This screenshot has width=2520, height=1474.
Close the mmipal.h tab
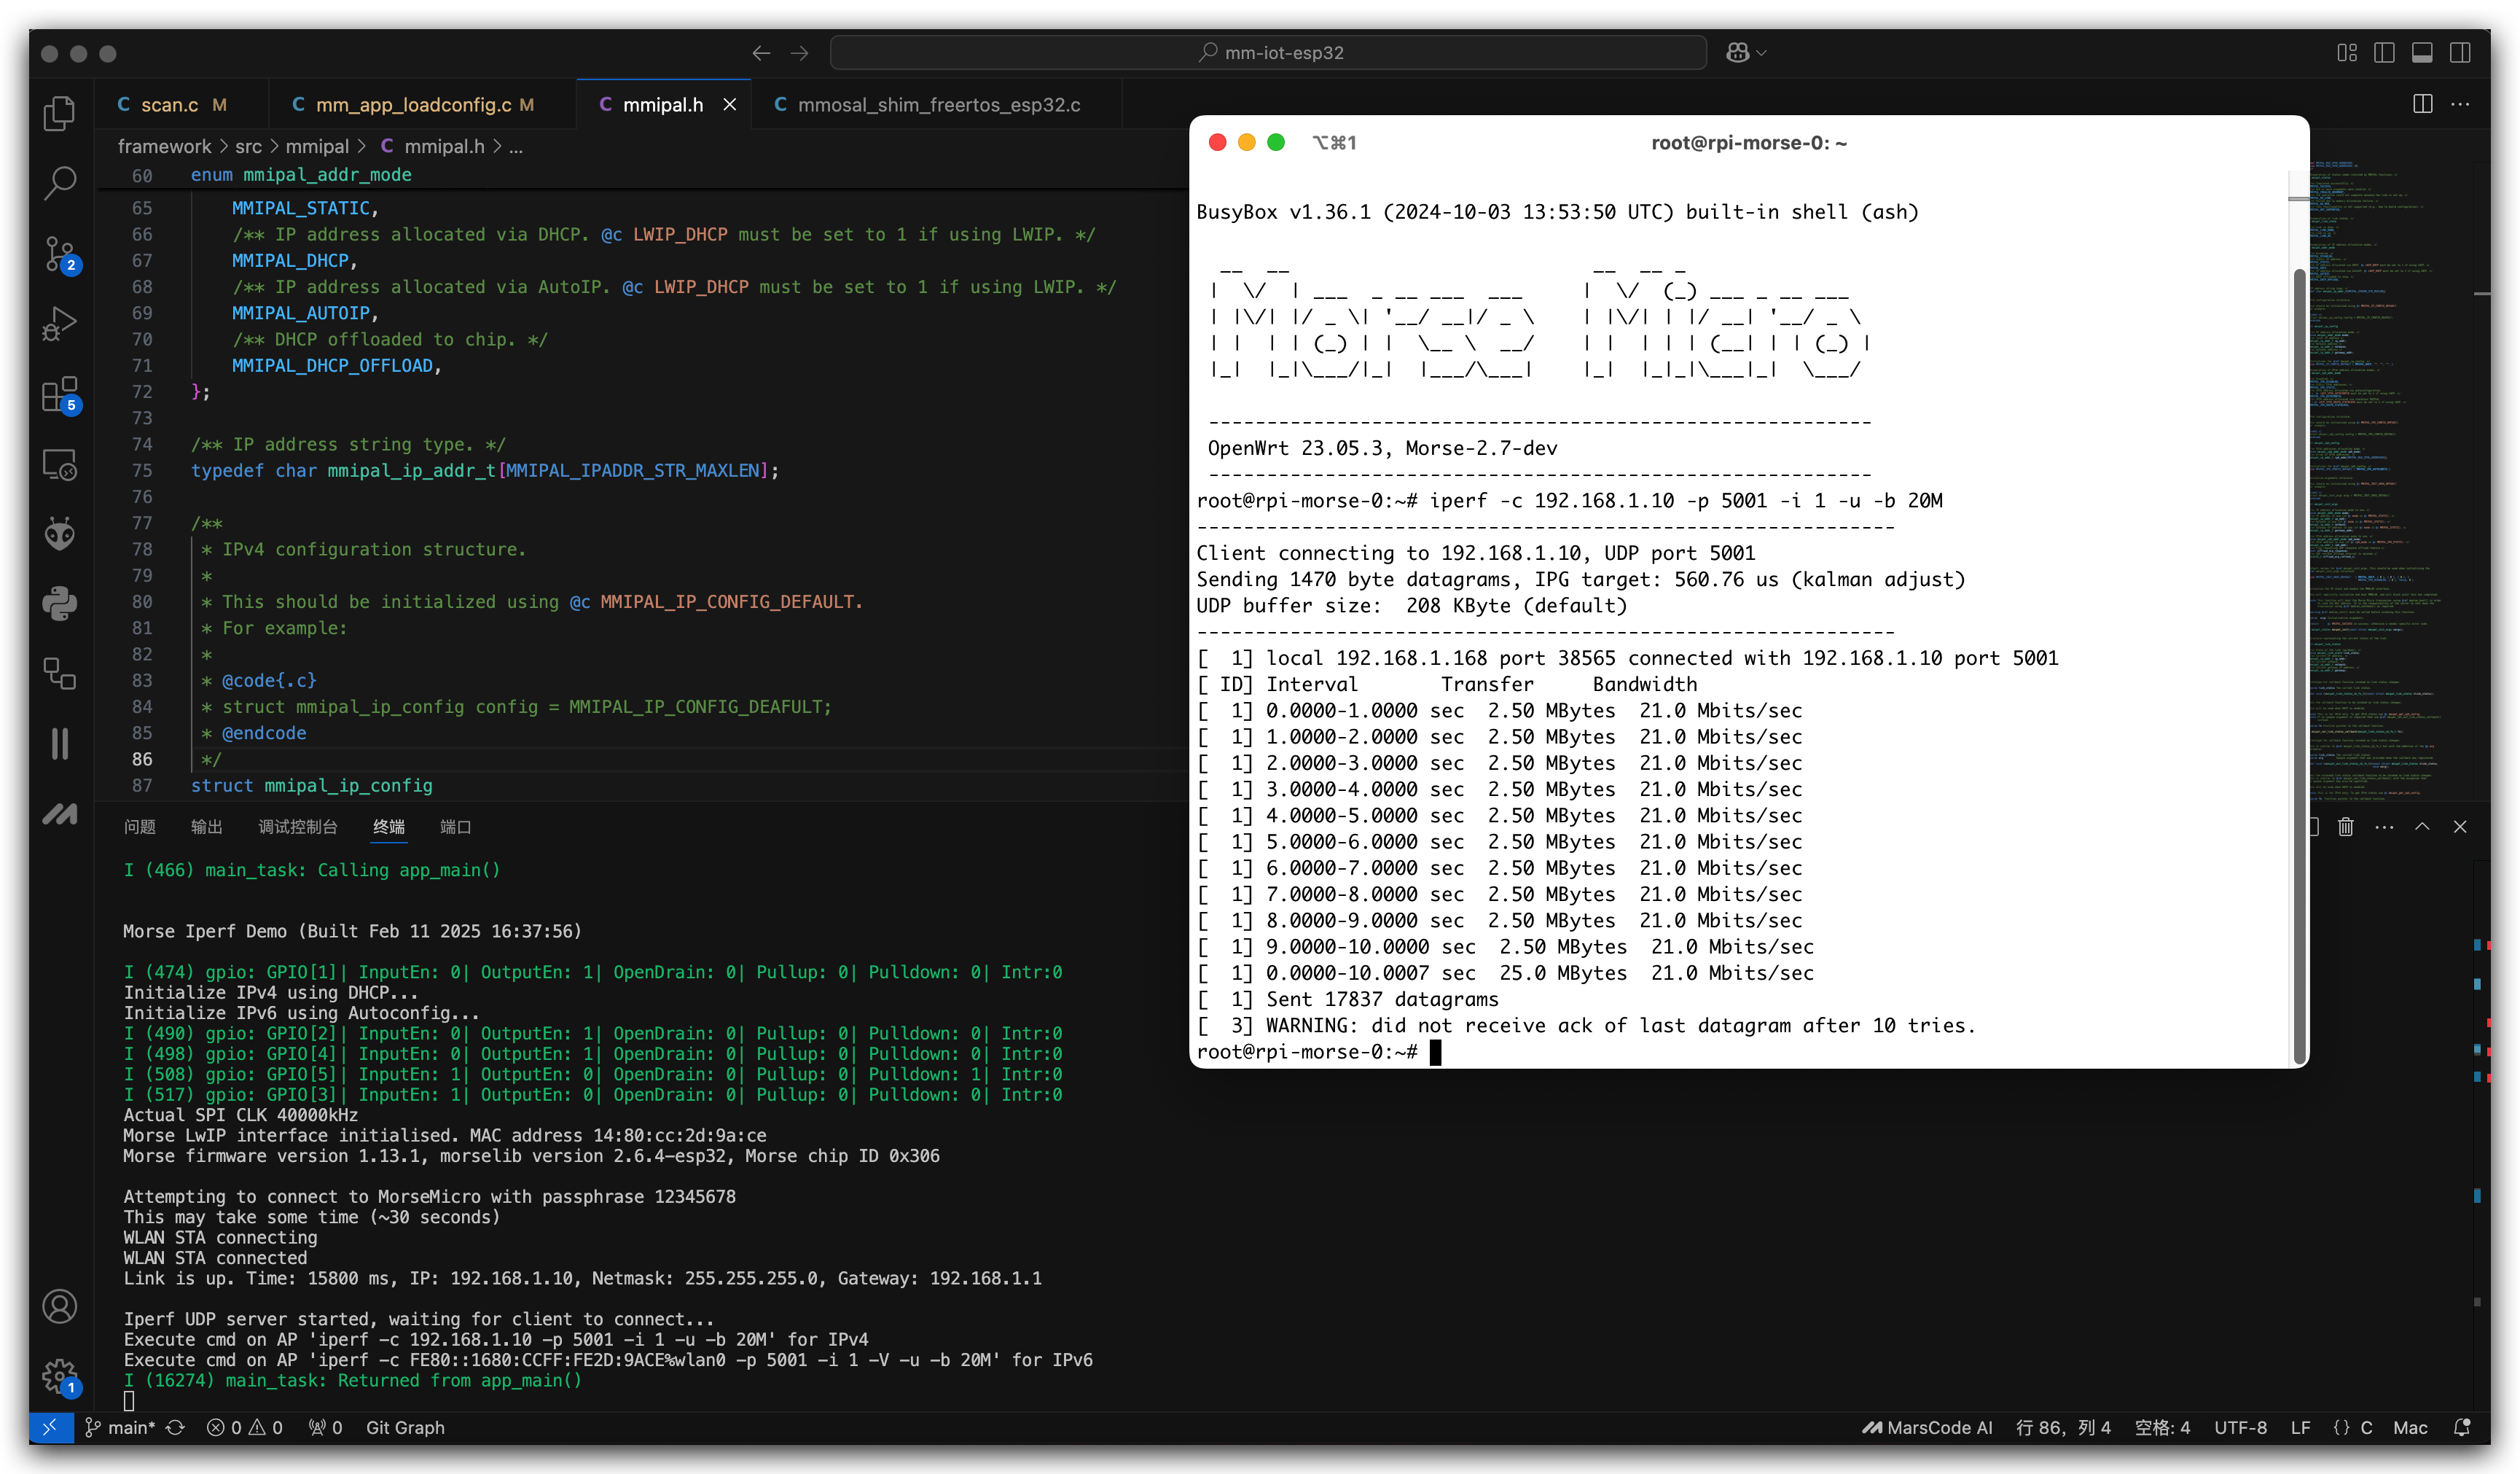pyautogui.click(x=730, y=105)
